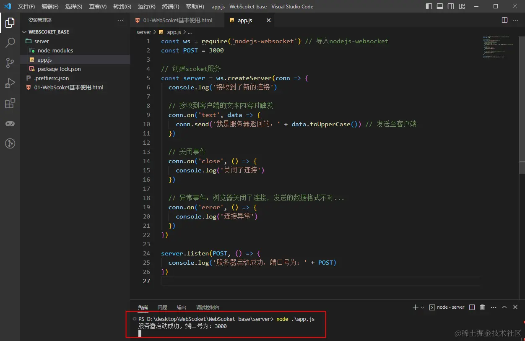Open Run and Debug view
Image resolution: width=525 pixels, height=341 pixels.
tap(10, 83)
